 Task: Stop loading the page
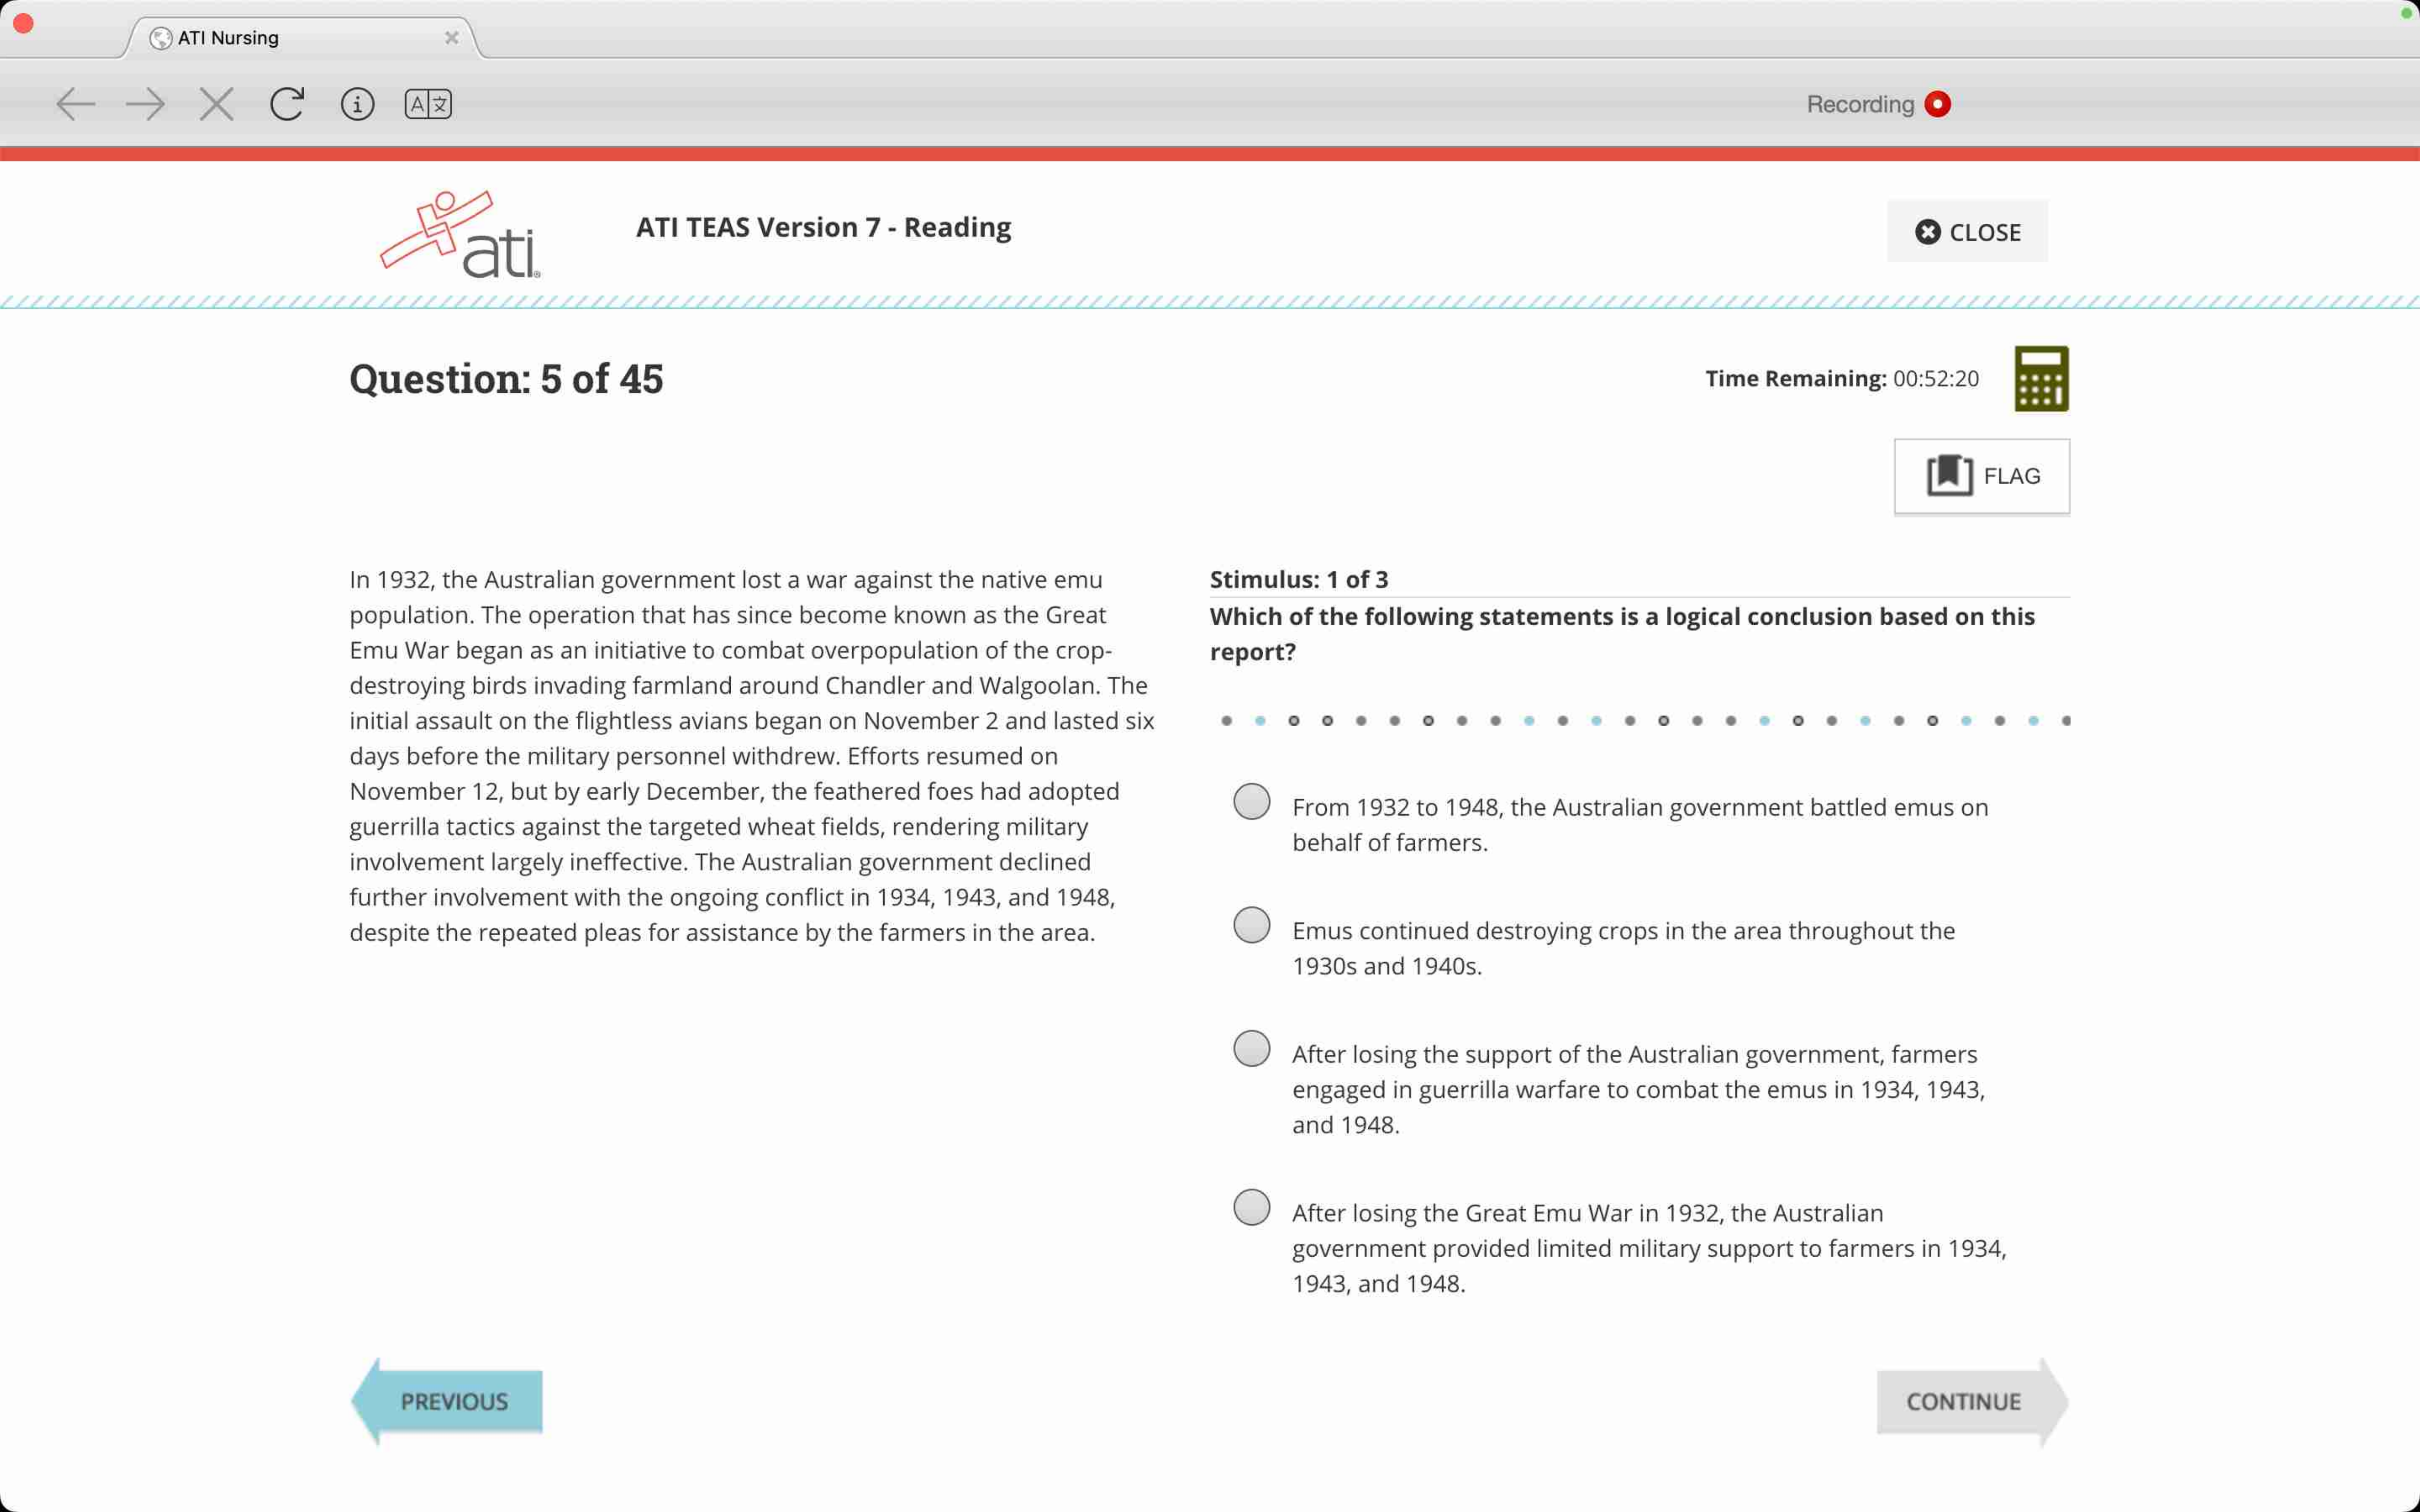click(x=216, y=104)
